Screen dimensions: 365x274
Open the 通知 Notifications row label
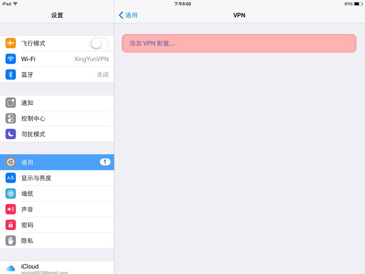pyautogui.click(x=27, y=103)
